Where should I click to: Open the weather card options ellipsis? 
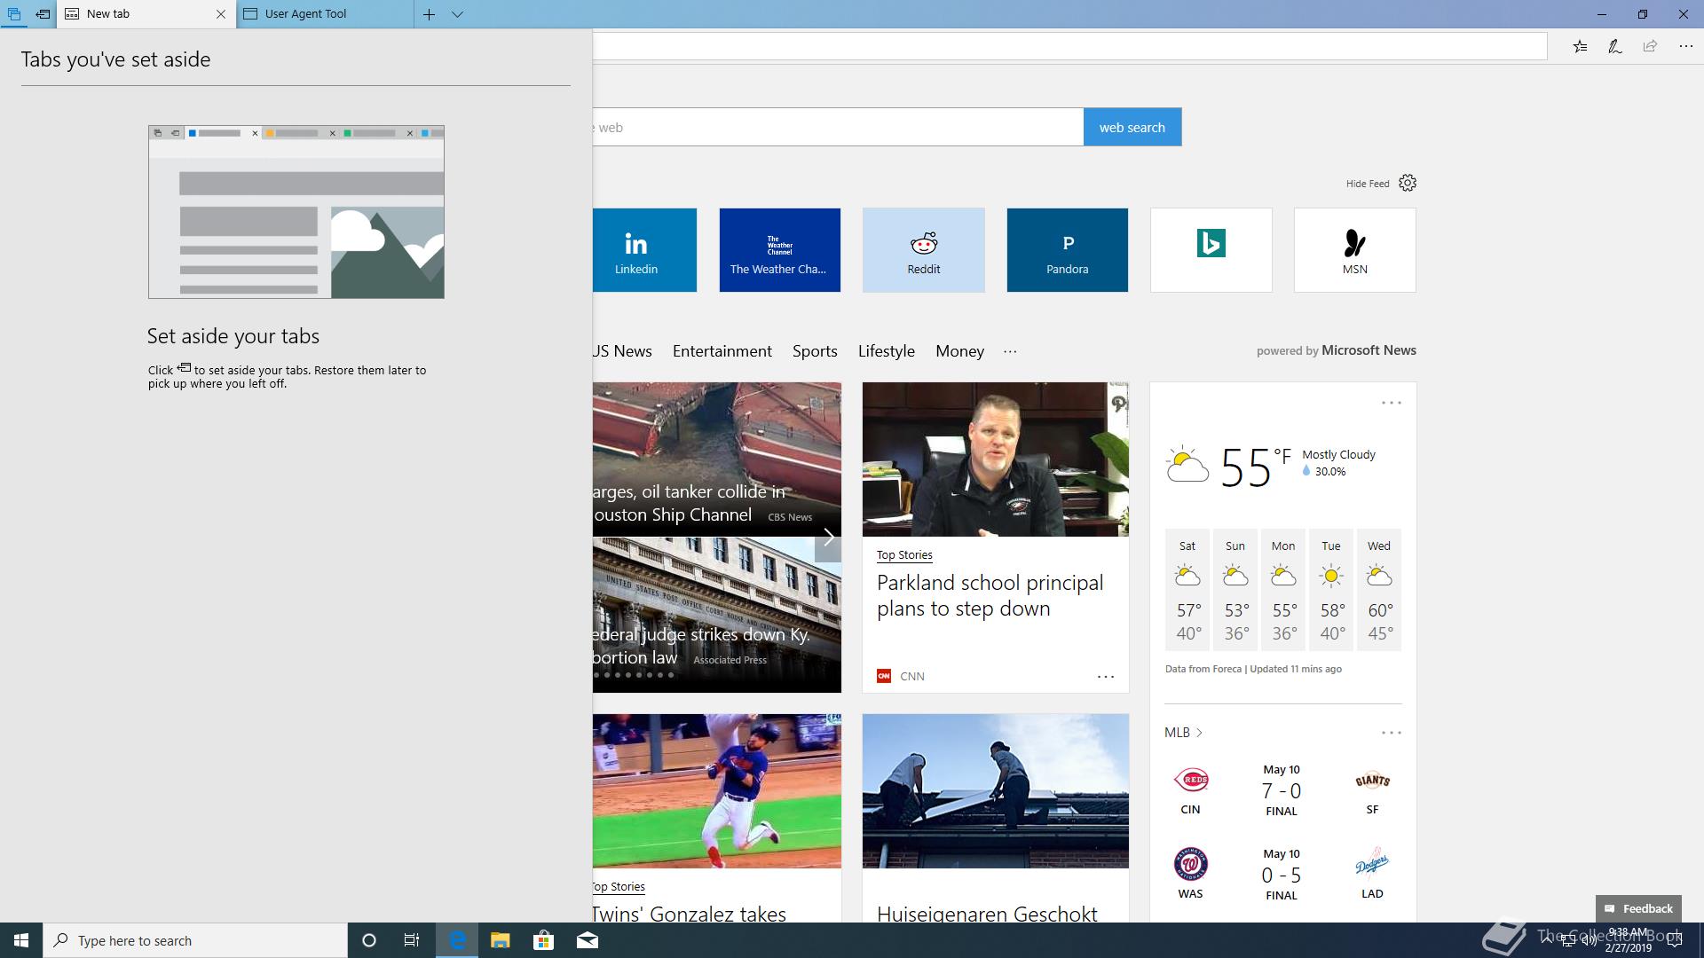point(1391,403)
